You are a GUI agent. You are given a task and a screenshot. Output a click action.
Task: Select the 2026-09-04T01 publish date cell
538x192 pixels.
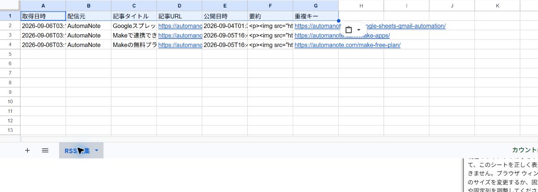[225, 26]
